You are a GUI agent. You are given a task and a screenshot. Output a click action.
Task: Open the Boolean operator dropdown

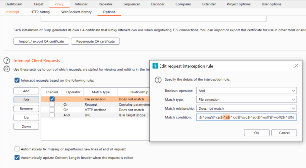point(246,91)
